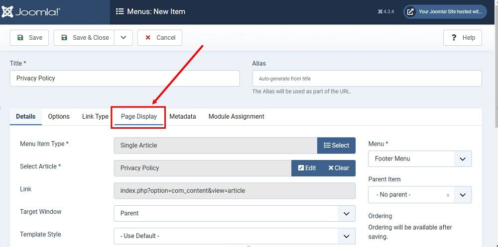Click Edit for selected article

[x=307, y=168]
